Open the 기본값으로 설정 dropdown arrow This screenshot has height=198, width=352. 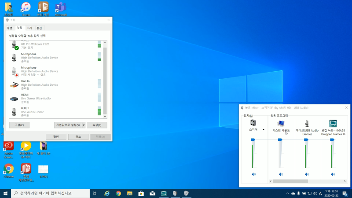(84, 125)
